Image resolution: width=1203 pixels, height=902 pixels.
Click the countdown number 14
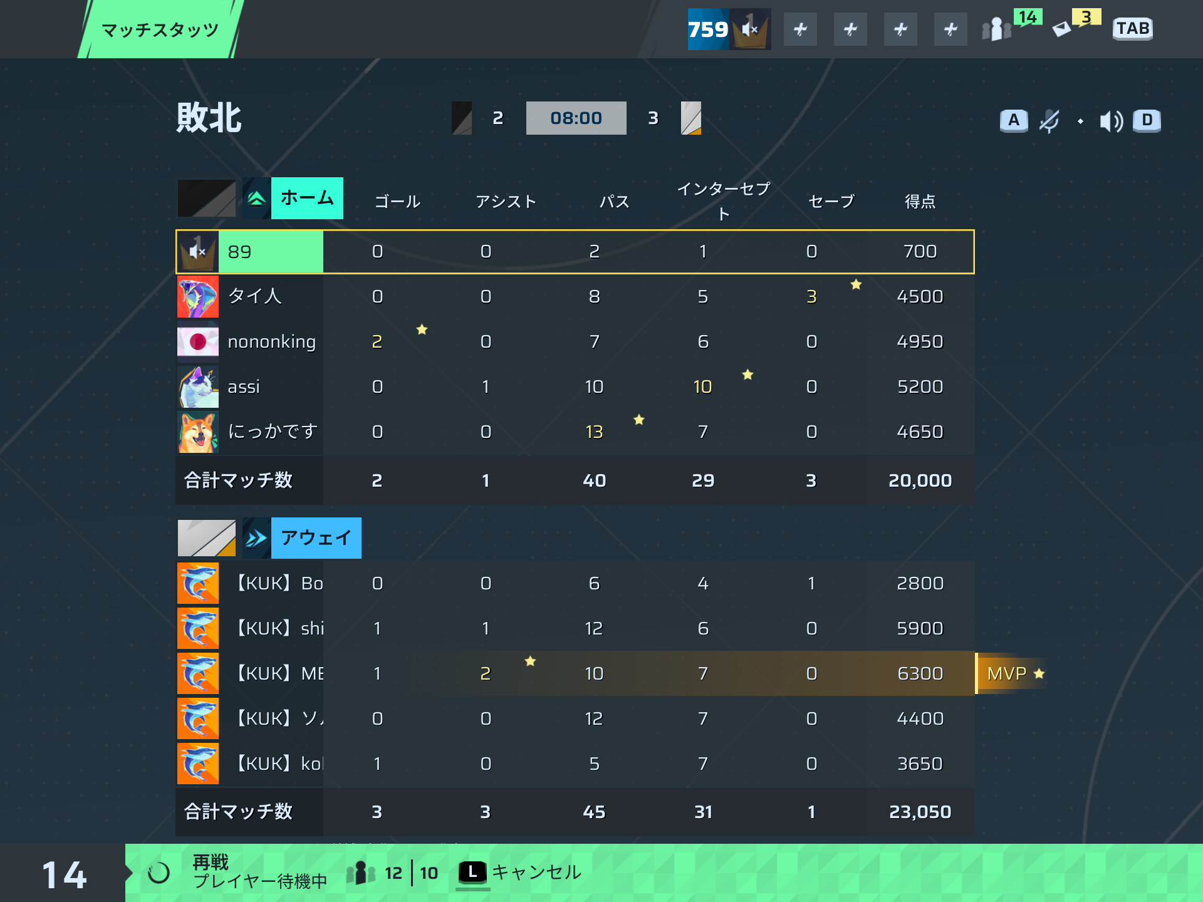click(x=64, y=875)
